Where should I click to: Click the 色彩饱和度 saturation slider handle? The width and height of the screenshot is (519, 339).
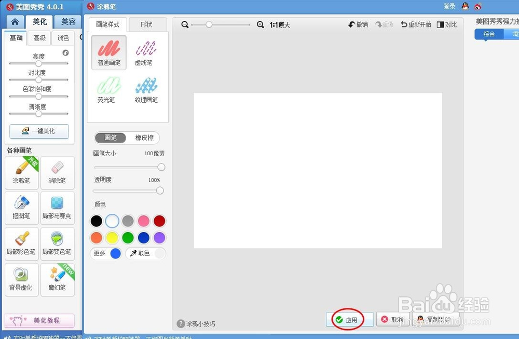click(39, 97)
